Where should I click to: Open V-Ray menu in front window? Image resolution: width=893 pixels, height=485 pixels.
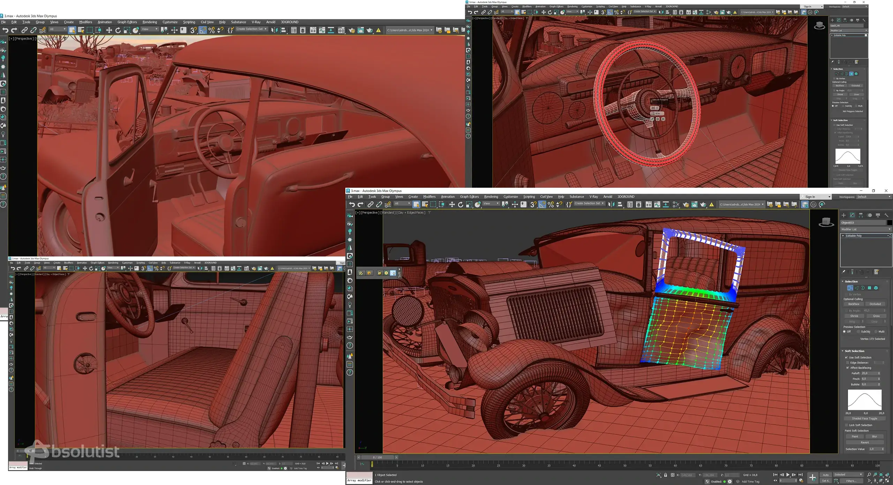[593, 197]
